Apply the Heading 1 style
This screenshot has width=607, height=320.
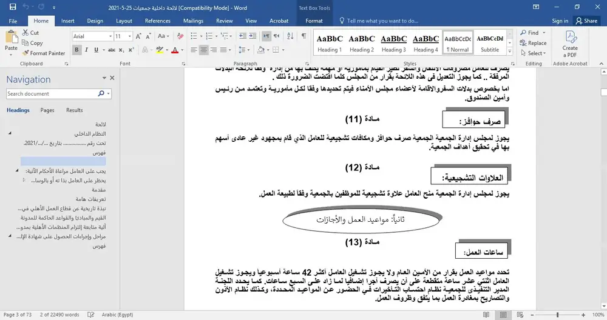pyautogui.click(x=330, y=42)
